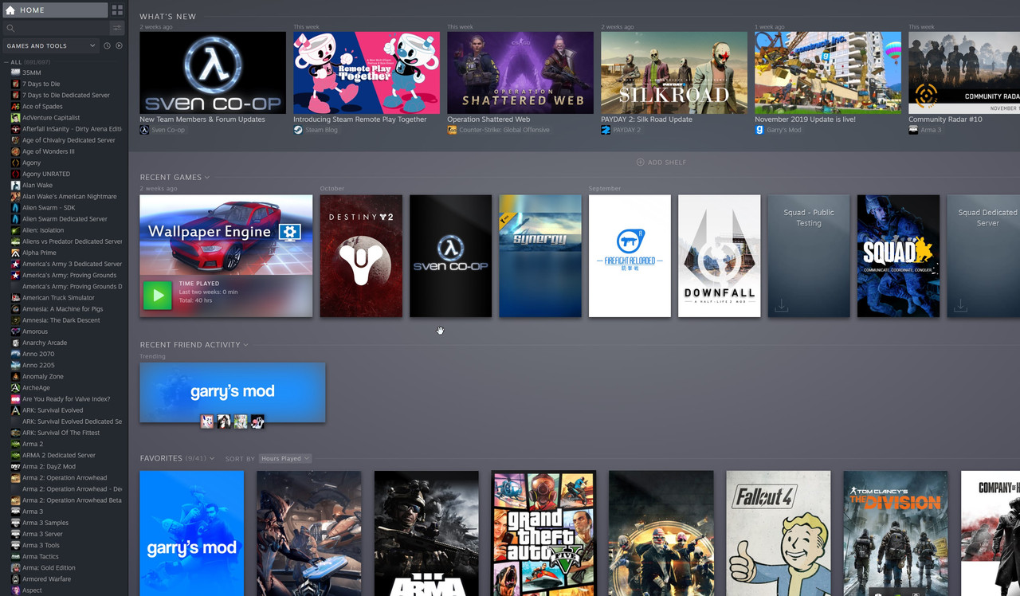1020x596 pixels.
Task: Expand Recent Friend Activity dropdown
Action: pos(245,345)
